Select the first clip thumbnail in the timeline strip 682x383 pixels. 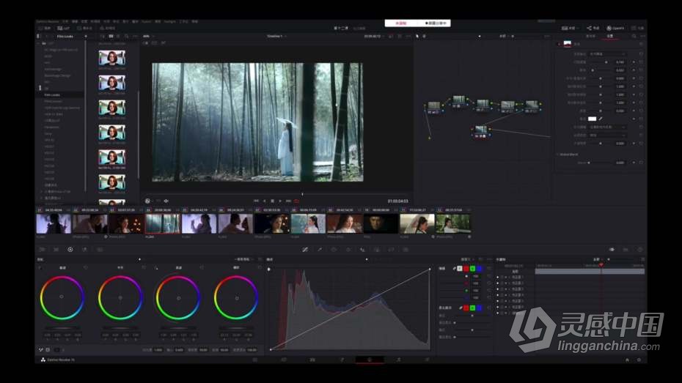click(x=54, y=224)
